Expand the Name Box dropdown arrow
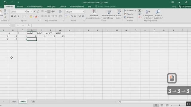191x107 pixels. tap(9, 25)
